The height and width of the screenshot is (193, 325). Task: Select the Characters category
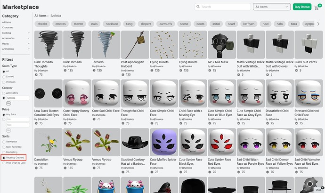[x=8, y=28]
